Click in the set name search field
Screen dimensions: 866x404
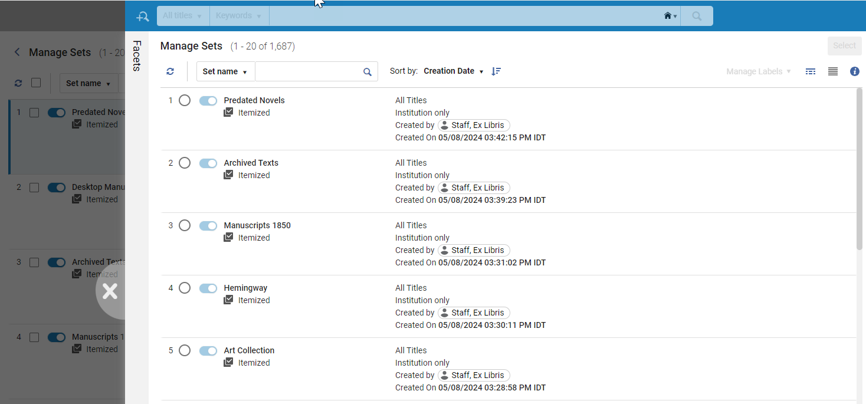[309, 71]
